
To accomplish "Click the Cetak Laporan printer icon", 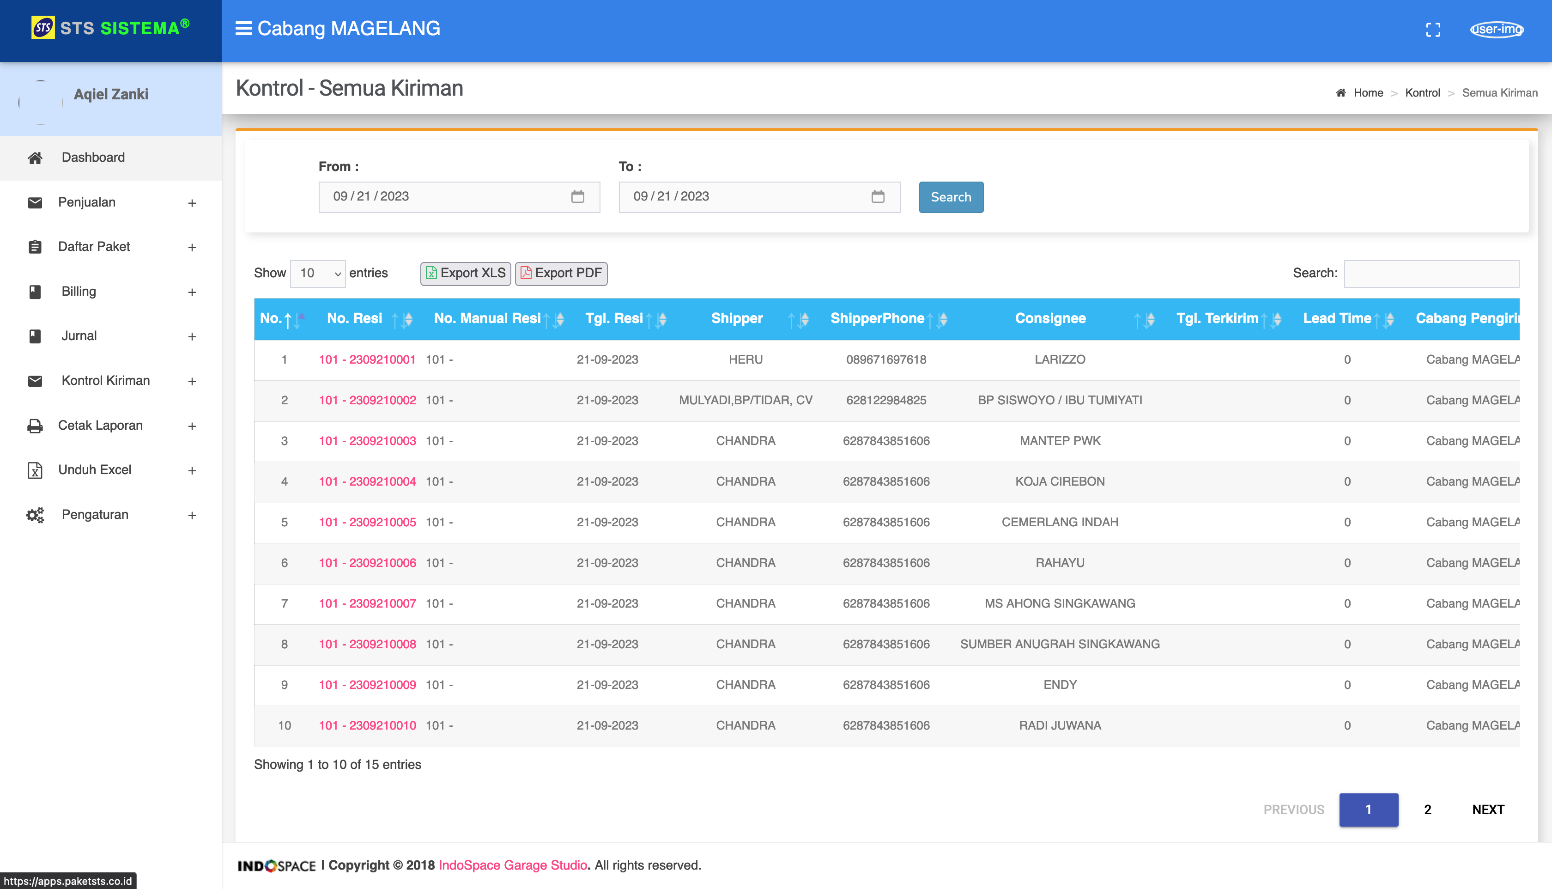I will coord(35,426).
